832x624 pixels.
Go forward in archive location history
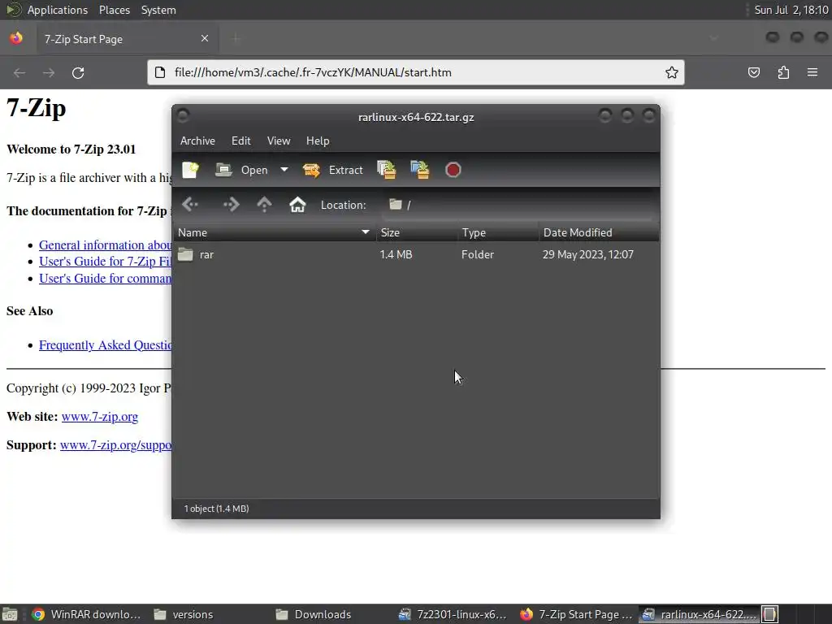click(x=231, y=205)
